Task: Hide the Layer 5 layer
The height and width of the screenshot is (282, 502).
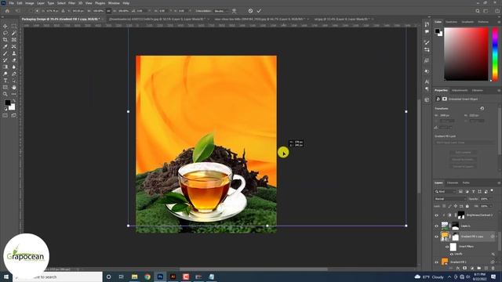Action: click(436, 226)
